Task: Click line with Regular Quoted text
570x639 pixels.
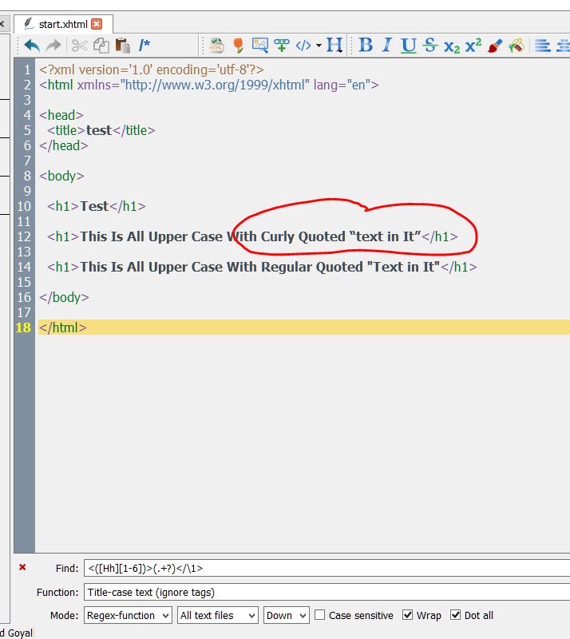Action: pyautogui.click(x=262, y=267)
